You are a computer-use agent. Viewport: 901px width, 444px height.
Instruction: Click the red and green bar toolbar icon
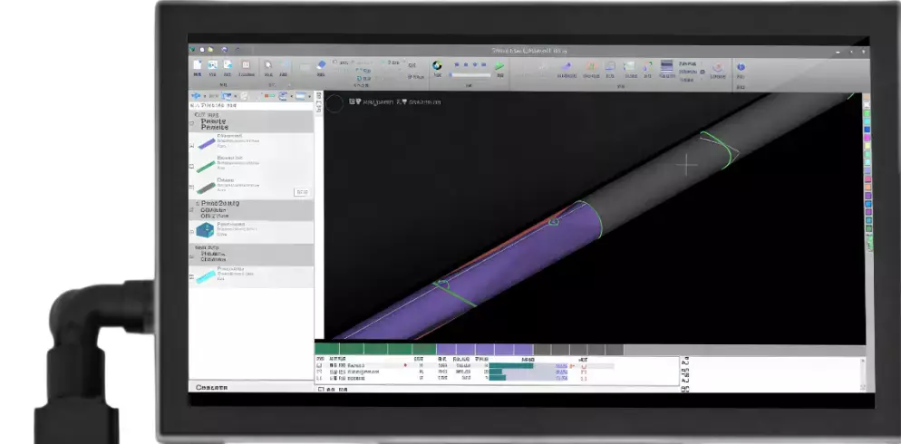coord(268,96)
